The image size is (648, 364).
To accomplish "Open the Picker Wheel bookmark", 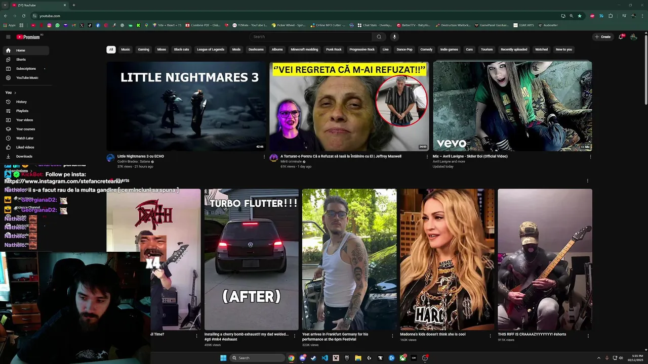I will (289, 25).
